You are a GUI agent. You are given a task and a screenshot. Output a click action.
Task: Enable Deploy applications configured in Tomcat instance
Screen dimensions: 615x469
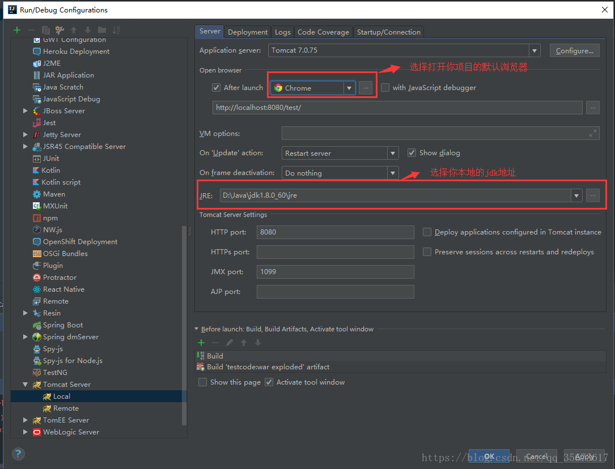pos(427,232)
